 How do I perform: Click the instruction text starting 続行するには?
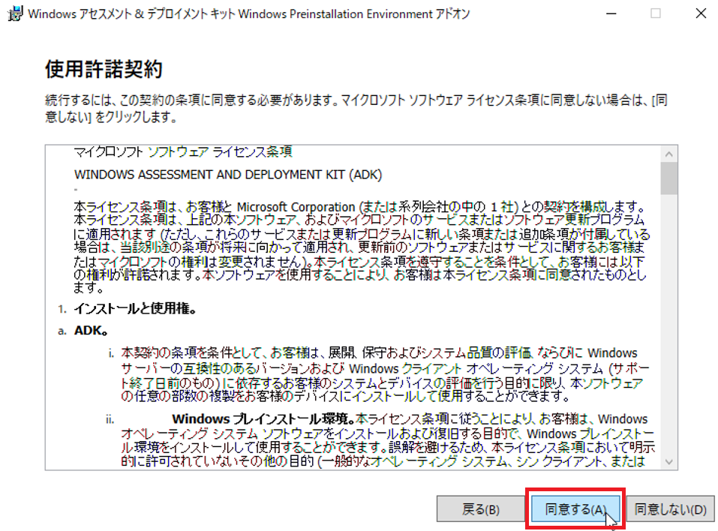click(x=356, y=109)
